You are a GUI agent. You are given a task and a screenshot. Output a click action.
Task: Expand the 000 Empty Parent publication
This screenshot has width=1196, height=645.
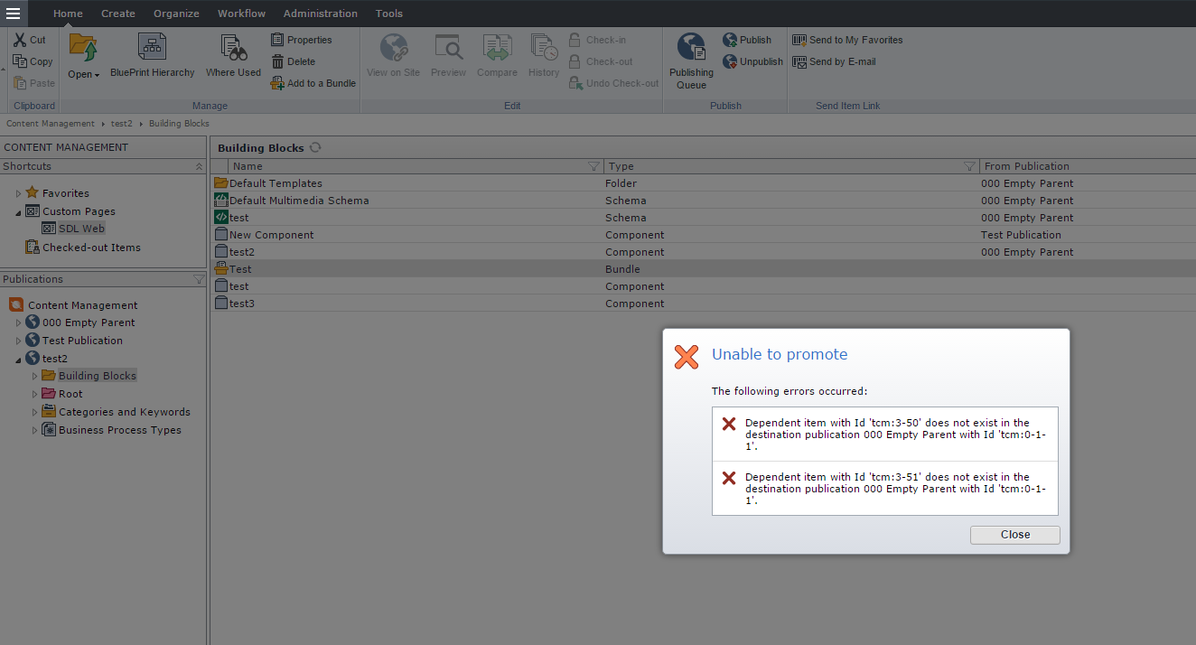point(18,322)
